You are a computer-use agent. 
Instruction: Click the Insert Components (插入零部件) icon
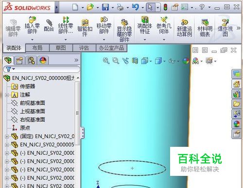32,26
